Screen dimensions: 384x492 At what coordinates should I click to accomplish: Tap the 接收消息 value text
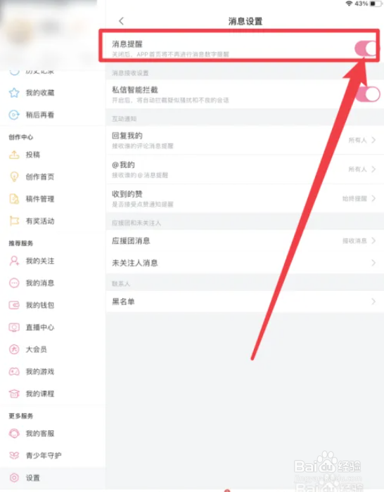click(354, 240)
